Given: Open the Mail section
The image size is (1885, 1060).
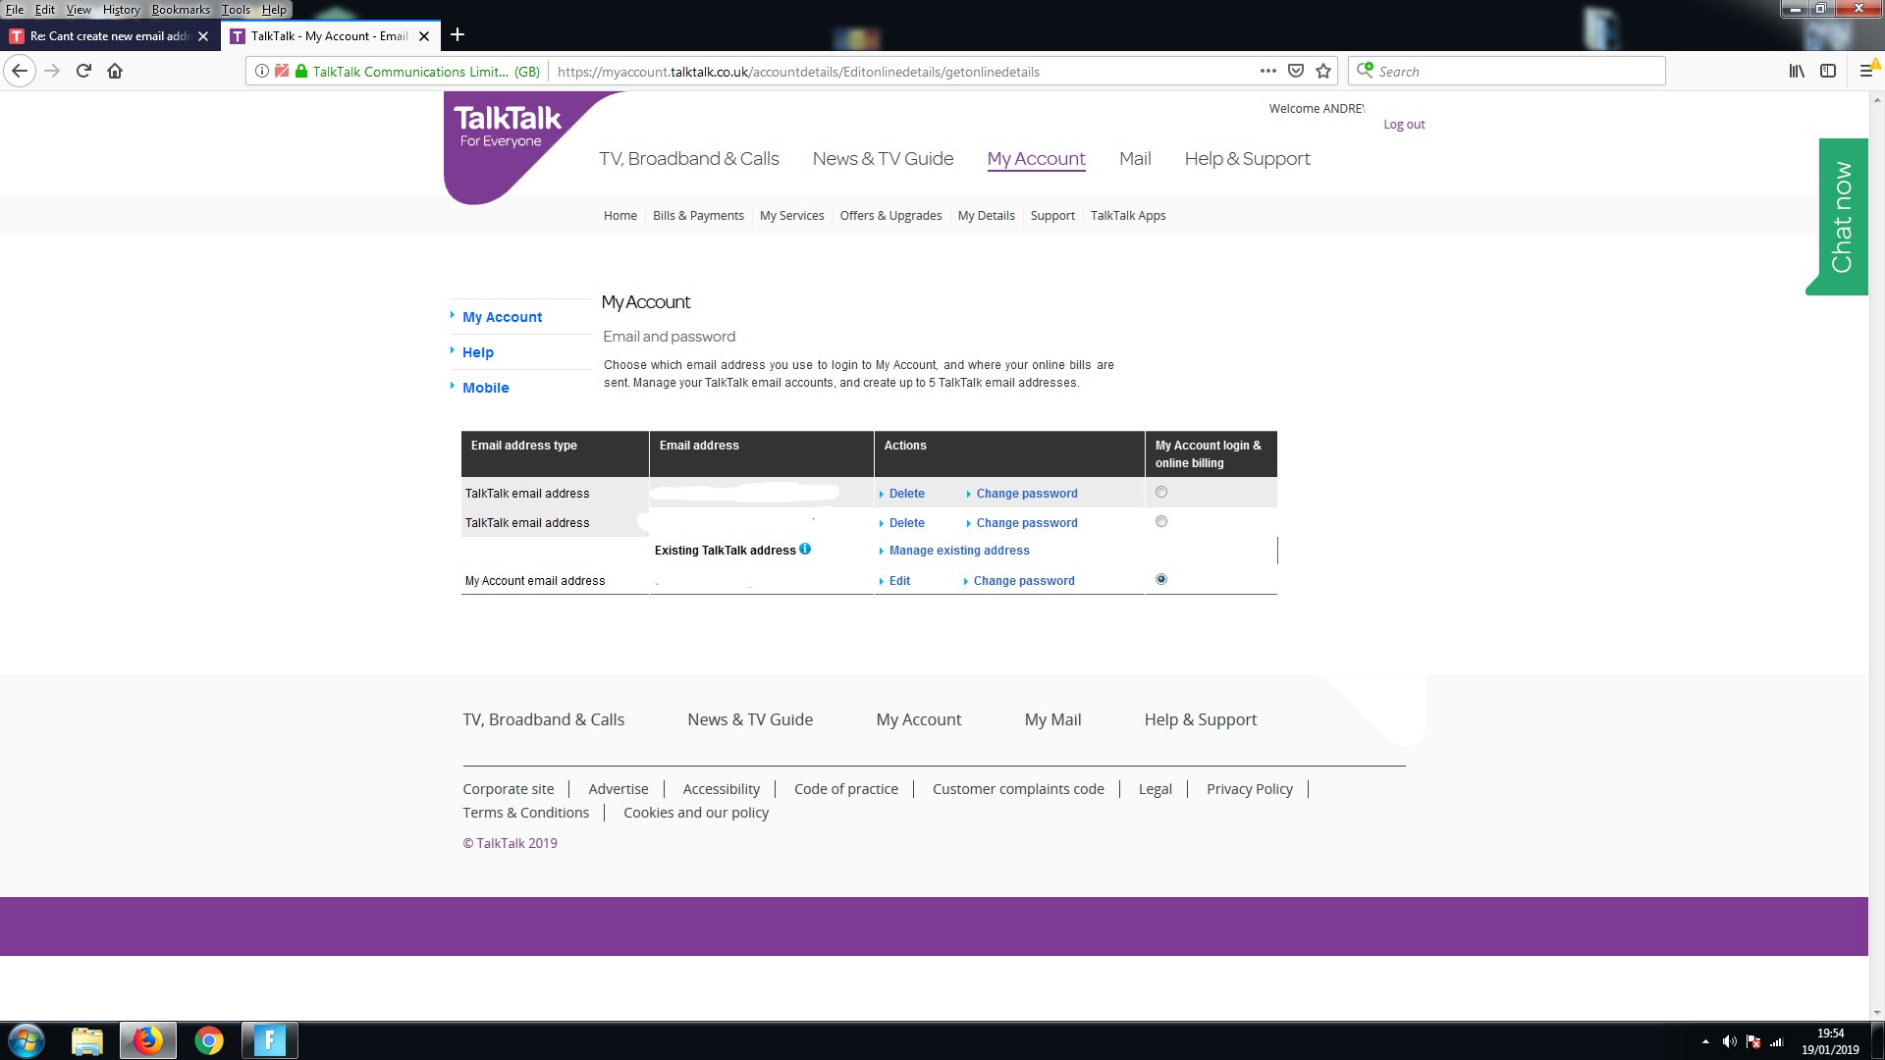Looking at the screenshot, I should pos(1135,158).
